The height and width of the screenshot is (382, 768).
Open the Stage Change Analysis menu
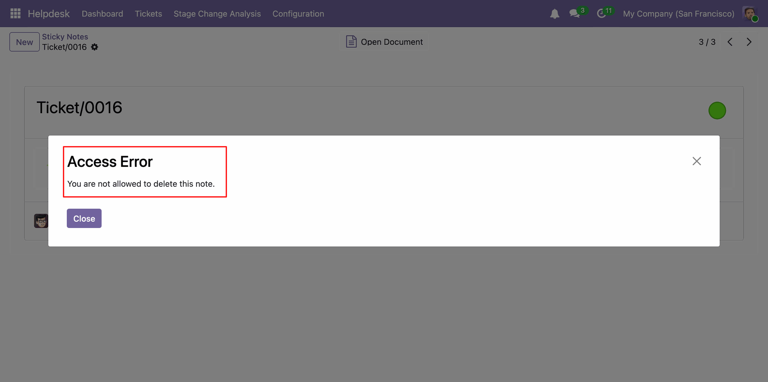[x=217, y=14]
